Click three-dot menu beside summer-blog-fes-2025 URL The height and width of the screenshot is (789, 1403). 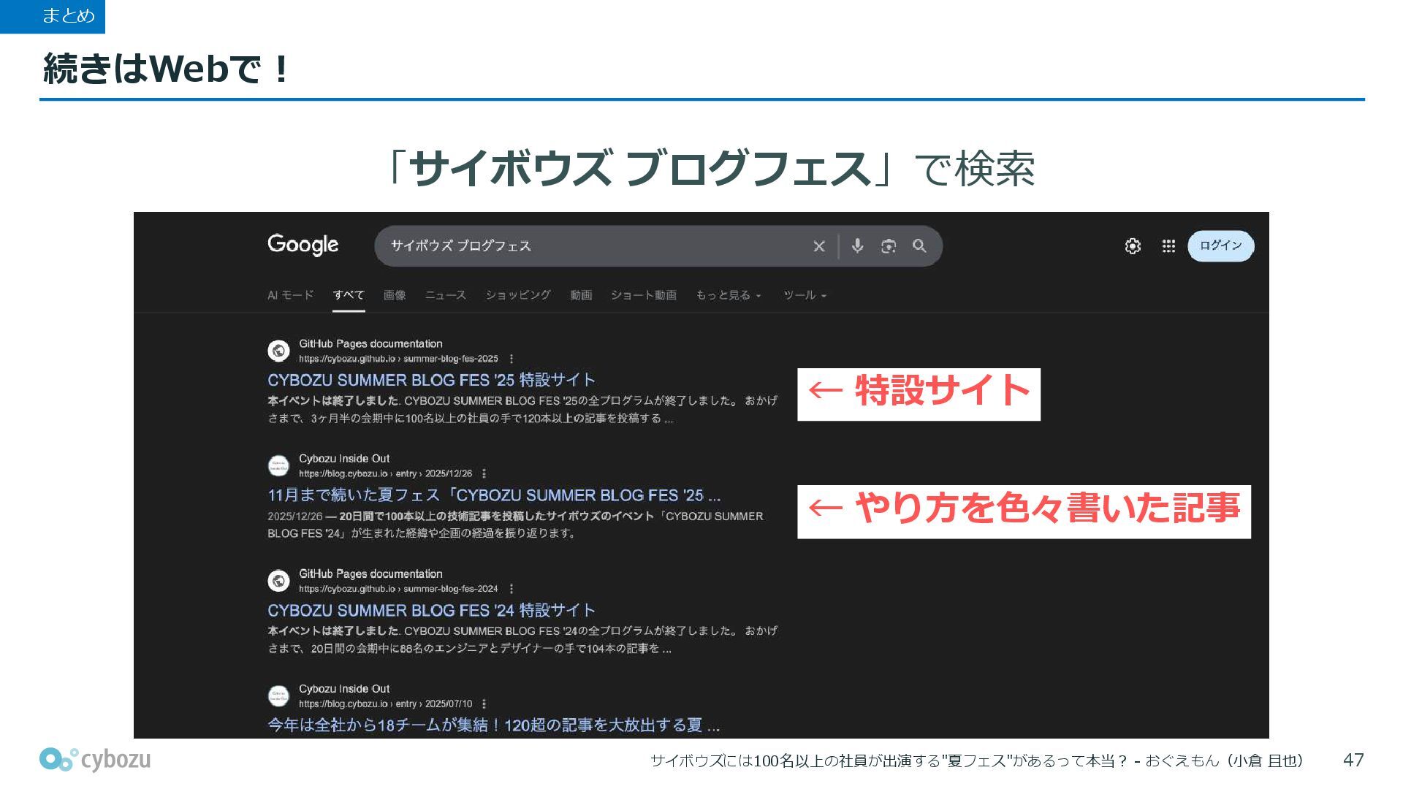[512, 359]
